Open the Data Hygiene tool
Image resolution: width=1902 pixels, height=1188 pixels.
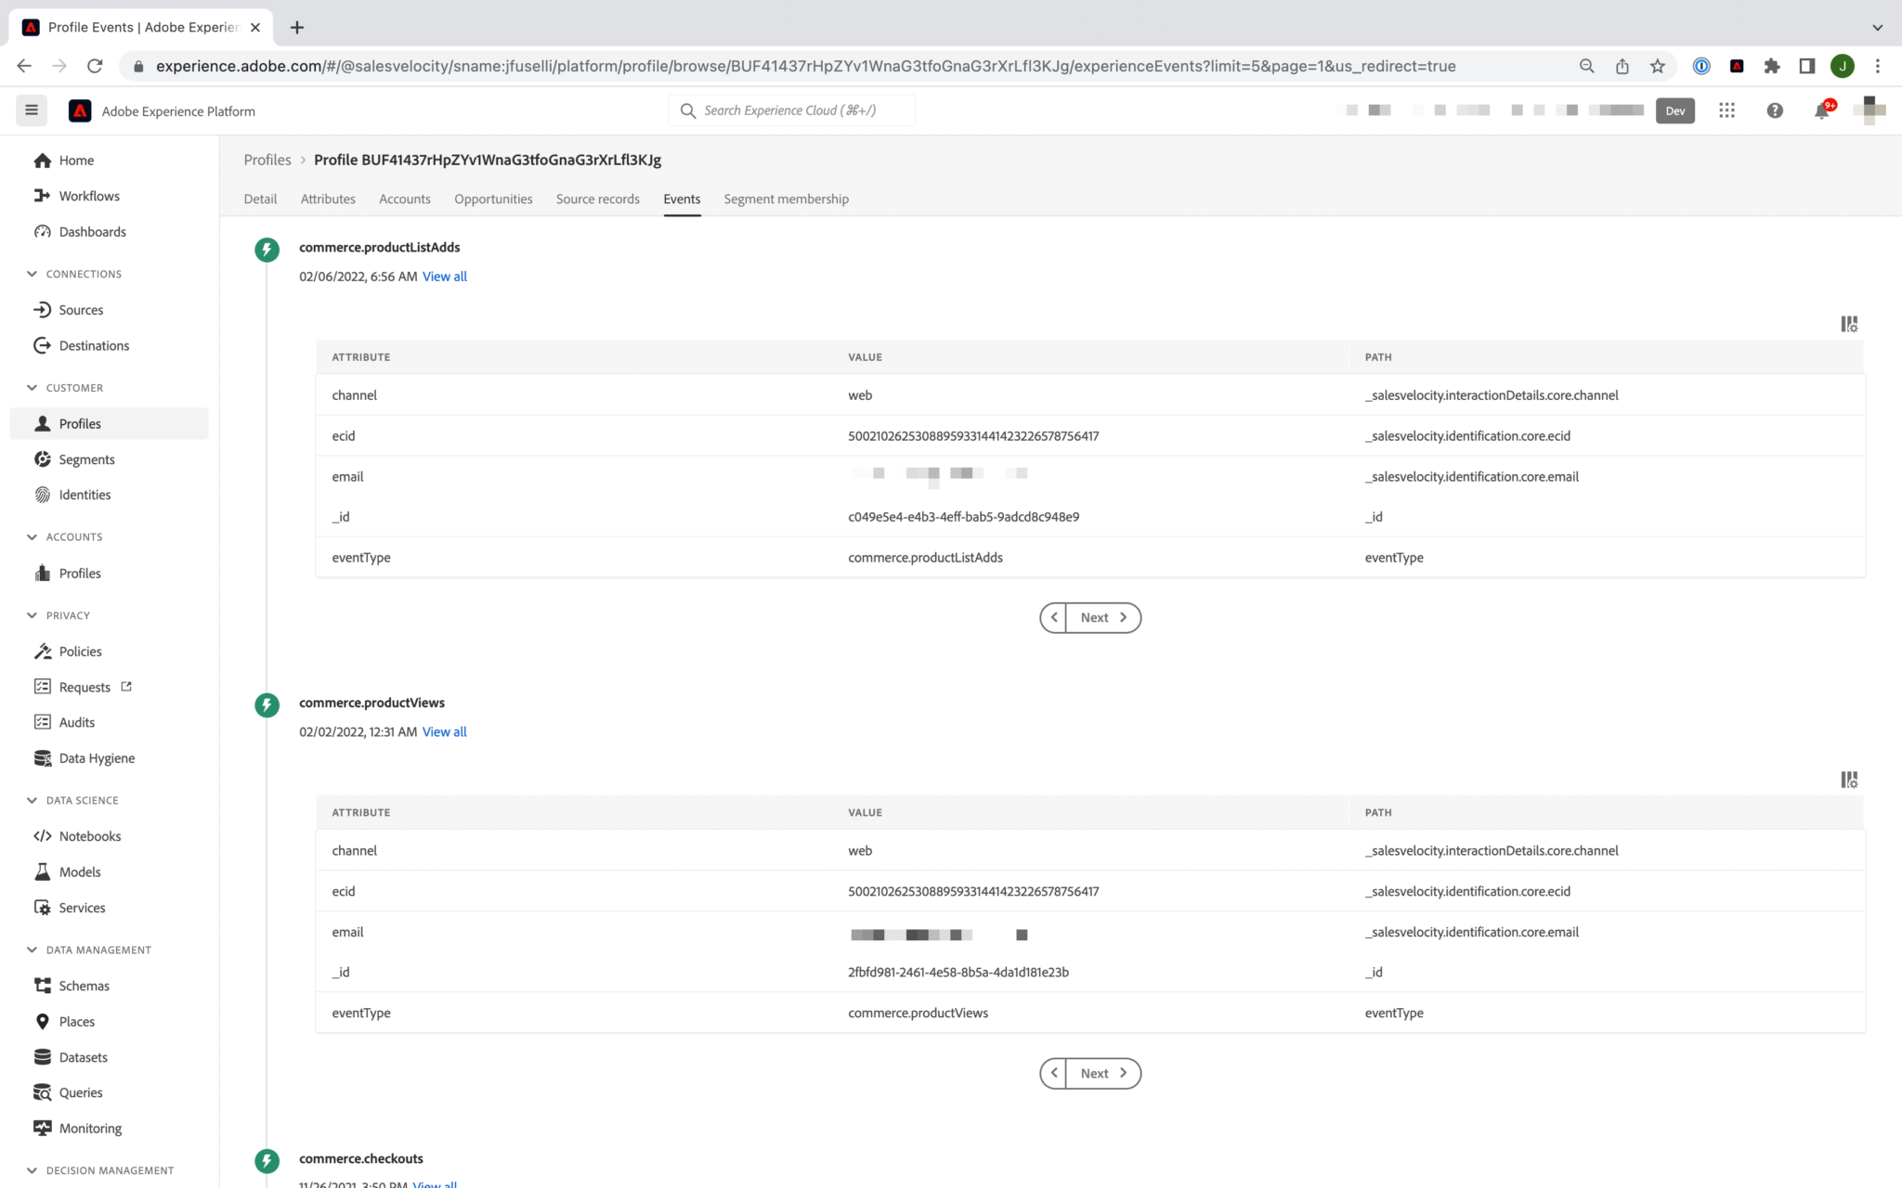click(96, 757)
